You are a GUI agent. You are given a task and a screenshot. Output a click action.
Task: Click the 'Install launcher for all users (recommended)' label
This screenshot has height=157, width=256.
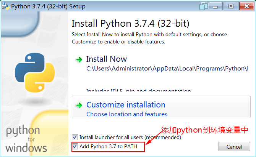[130, 137]
